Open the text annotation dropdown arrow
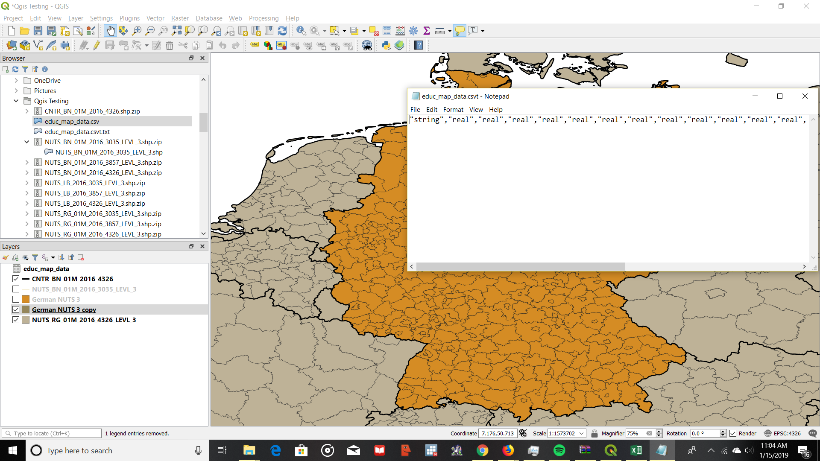The width and height of the screenshot is (820, 461). [x=483, y=31]
